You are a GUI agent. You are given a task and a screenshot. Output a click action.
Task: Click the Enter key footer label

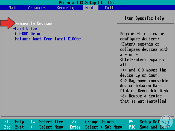[75, 127]
